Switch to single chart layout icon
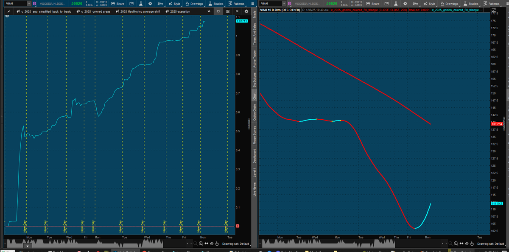Screen dimensions: 509x252 point(218,11)
